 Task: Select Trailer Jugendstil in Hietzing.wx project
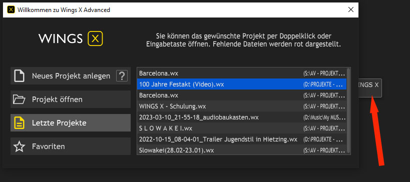[242, 139]
